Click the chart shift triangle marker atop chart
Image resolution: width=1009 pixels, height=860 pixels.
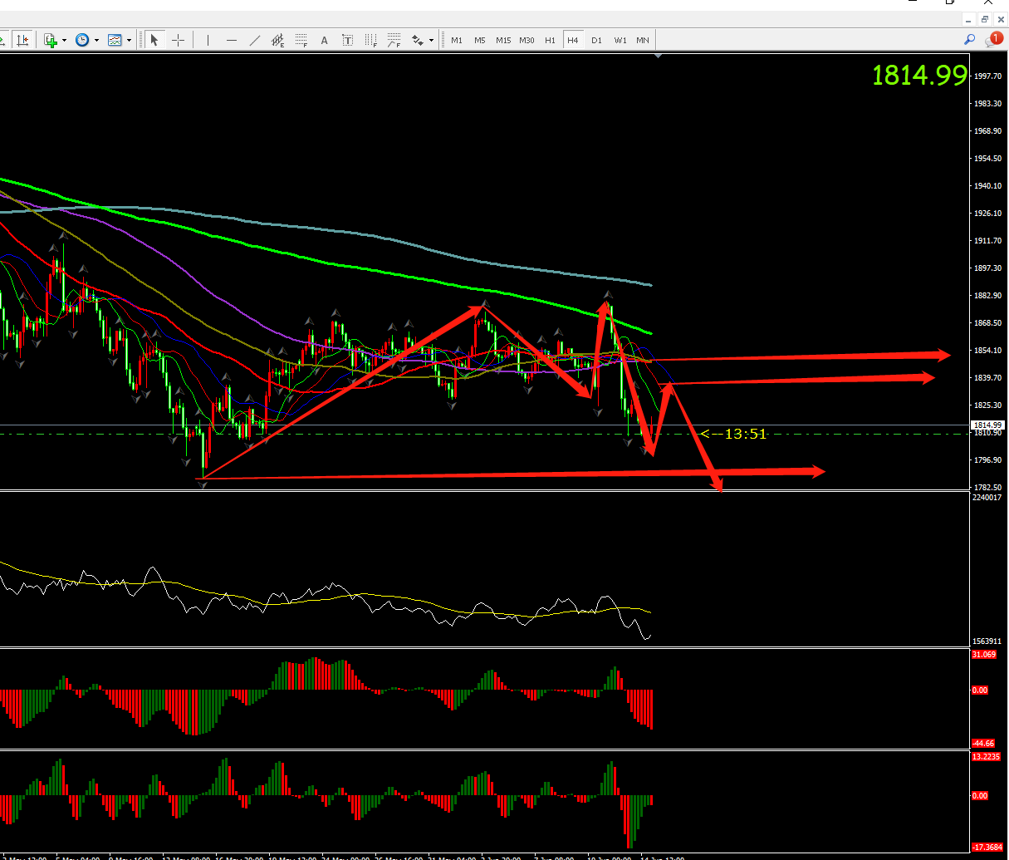658,56
